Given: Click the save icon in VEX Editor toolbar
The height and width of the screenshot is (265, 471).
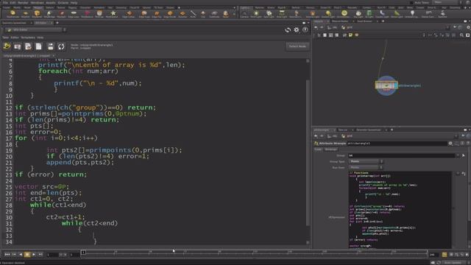Looking at the screenshot, I should (x=51, y=46).
